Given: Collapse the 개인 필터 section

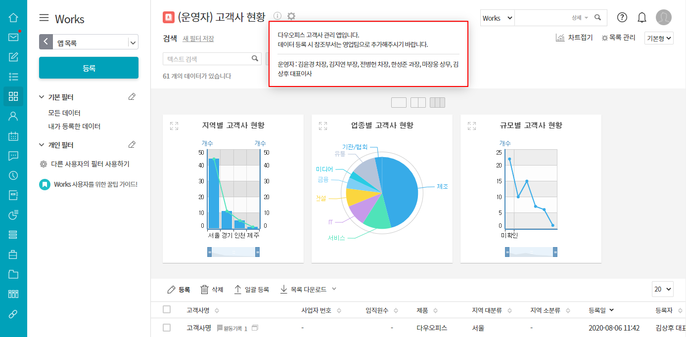Looking at the screenshot, I should pos(42,145).
